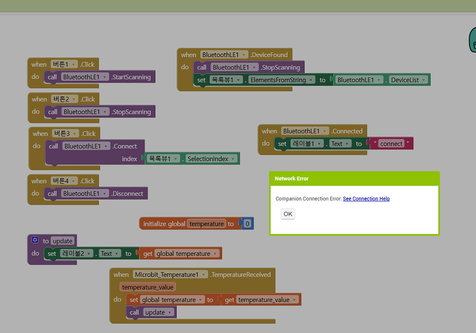
Task: Click the 0 value in initialize global temperature
Action: pyautogui.click(x=247, y=223)
